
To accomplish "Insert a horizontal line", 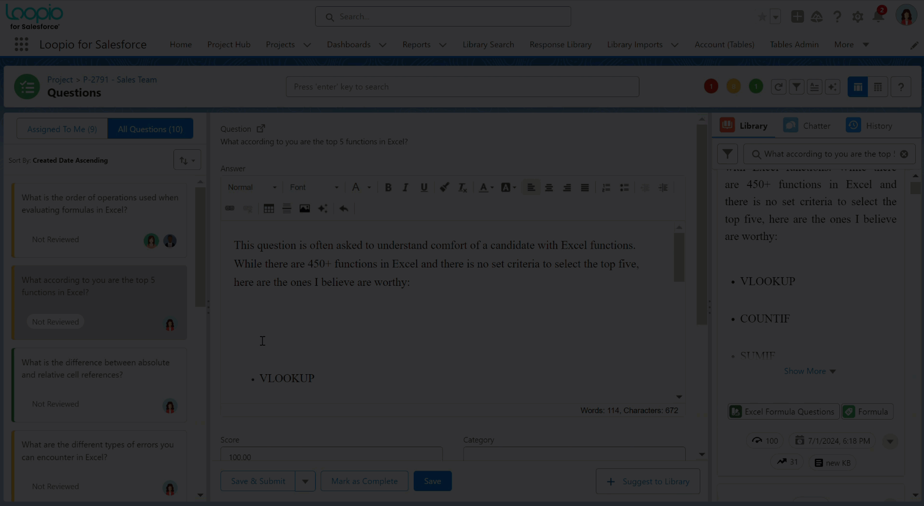I will (287, 208).
